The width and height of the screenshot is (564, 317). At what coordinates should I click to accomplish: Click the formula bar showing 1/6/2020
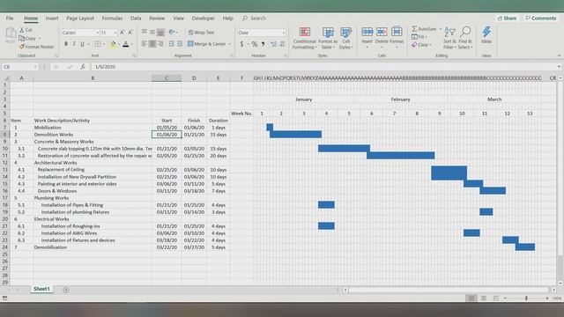(323, 67)
